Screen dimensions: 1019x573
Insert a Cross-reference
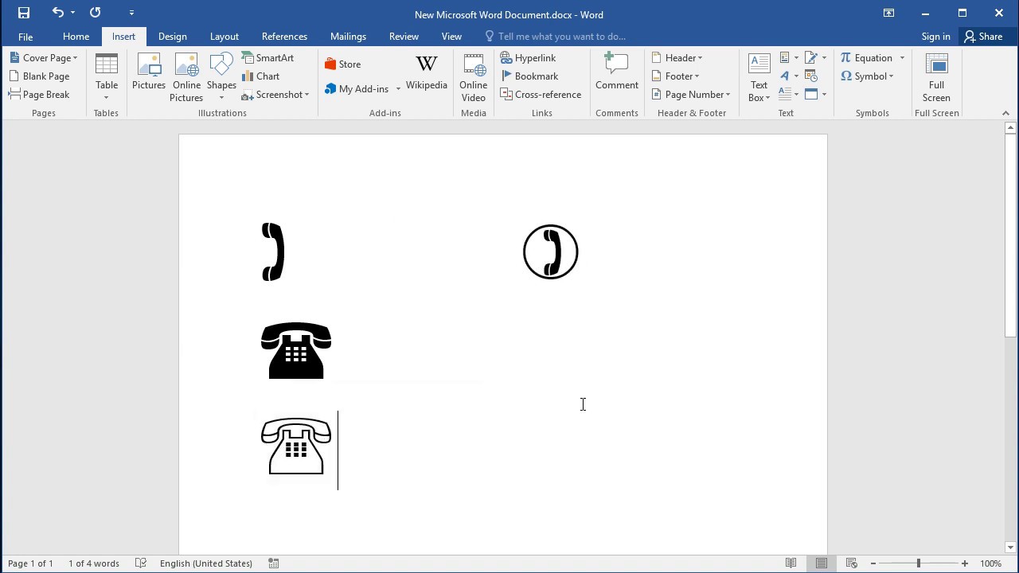click(x=541, y=95)
